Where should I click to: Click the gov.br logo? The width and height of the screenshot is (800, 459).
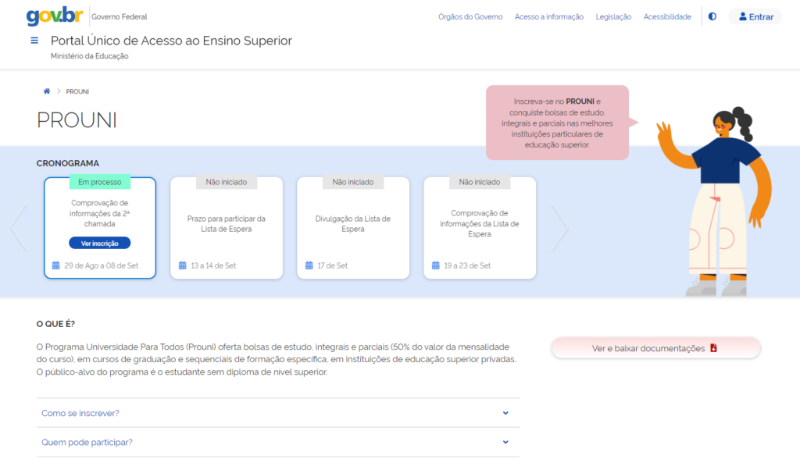[55, 16]
